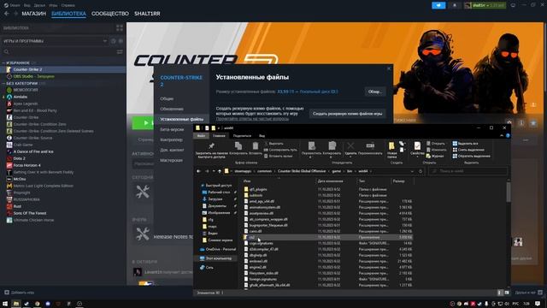Open Файл tab in Explorer ribbon
This screenshot has height=308, width=547.
coord(202,135)
